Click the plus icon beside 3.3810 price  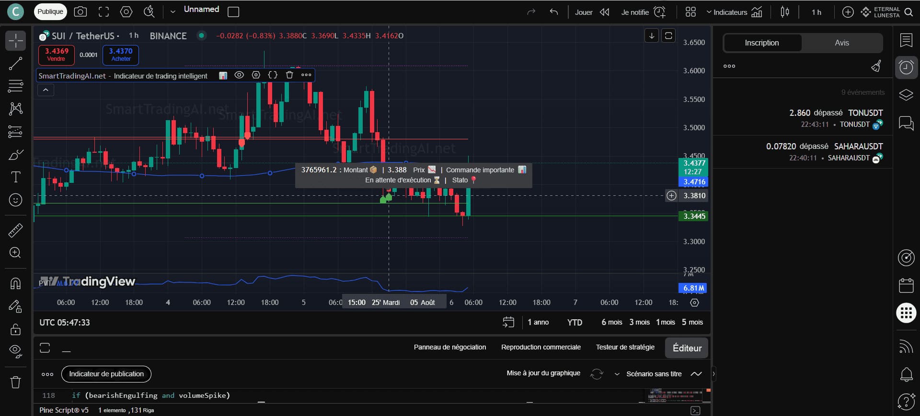671,195
